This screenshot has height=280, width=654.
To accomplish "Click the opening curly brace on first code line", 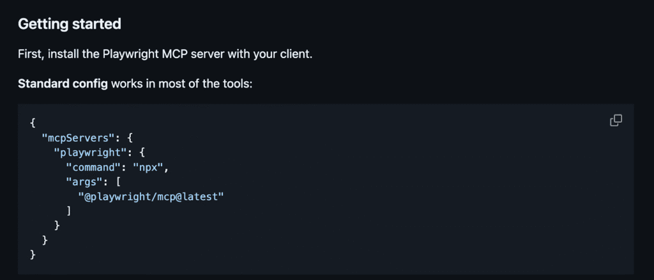I will 33,123.
